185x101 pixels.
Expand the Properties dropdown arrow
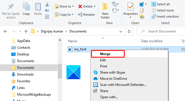click(131, 17)
